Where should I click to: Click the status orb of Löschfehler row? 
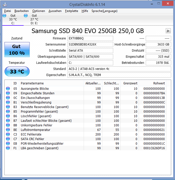click(x=8, y=116)
